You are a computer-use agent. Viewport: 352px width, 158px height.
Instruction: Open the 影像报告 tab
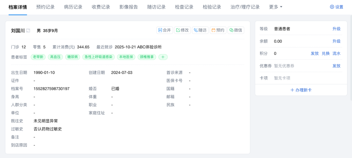(129, 7)
